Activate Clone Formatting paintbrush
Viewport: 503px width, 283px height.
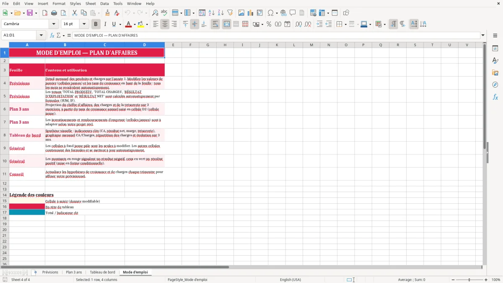click(x=107, y=13)
